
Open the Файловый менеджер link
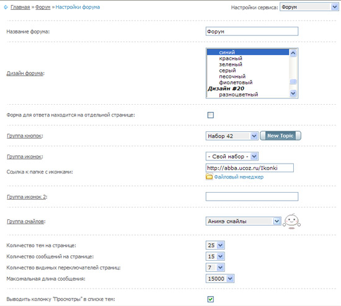point(239,177)
